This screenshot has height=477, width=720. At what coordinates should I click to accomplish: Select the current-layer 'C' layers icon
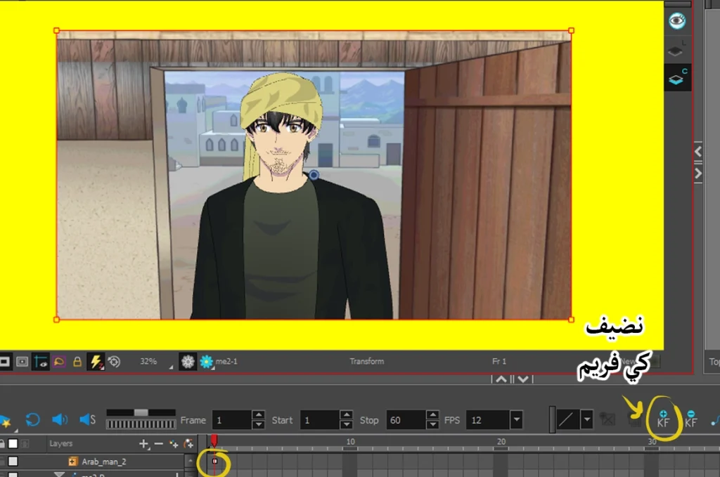point(676,79)
